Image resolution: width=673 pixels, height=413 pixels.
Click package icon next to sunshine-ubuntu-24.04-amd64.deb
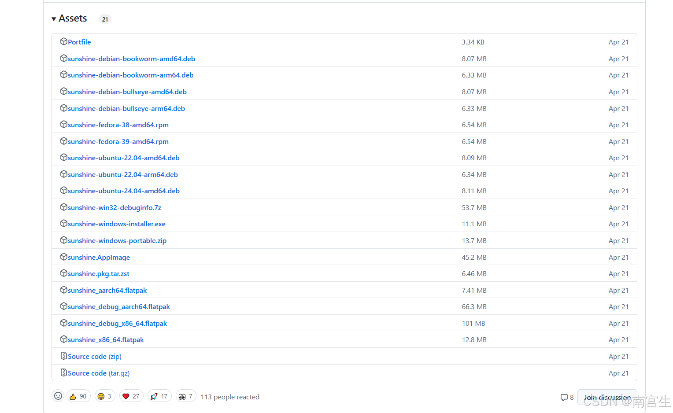pyautogui.click(x=64, y=190)
